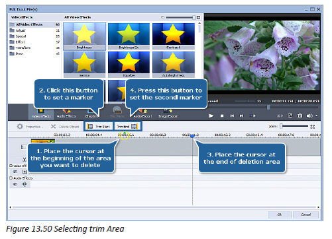332x239 pixels.
Task: Click the flower video preview area
Action: (262, 55)
